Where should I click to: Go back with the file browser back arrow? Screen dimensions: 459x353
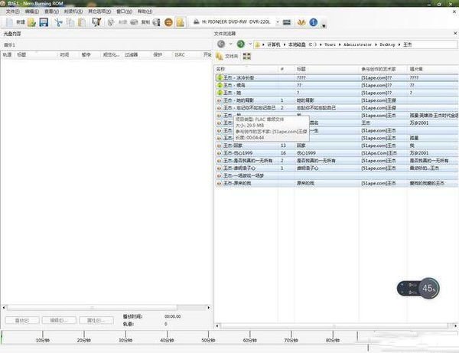tap(222, 44)
